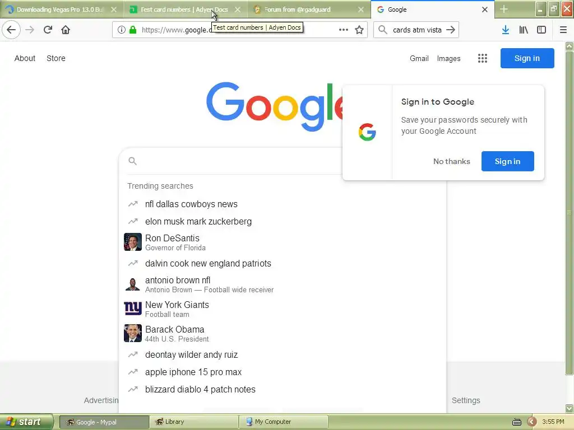Open My Computer from the taskbar
Viewport: 574px width, 430px height.
tap(283, 422)
